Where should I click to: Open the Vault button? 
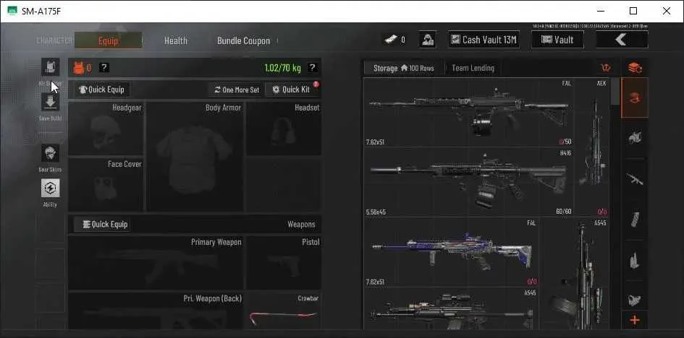click(557, 40)
